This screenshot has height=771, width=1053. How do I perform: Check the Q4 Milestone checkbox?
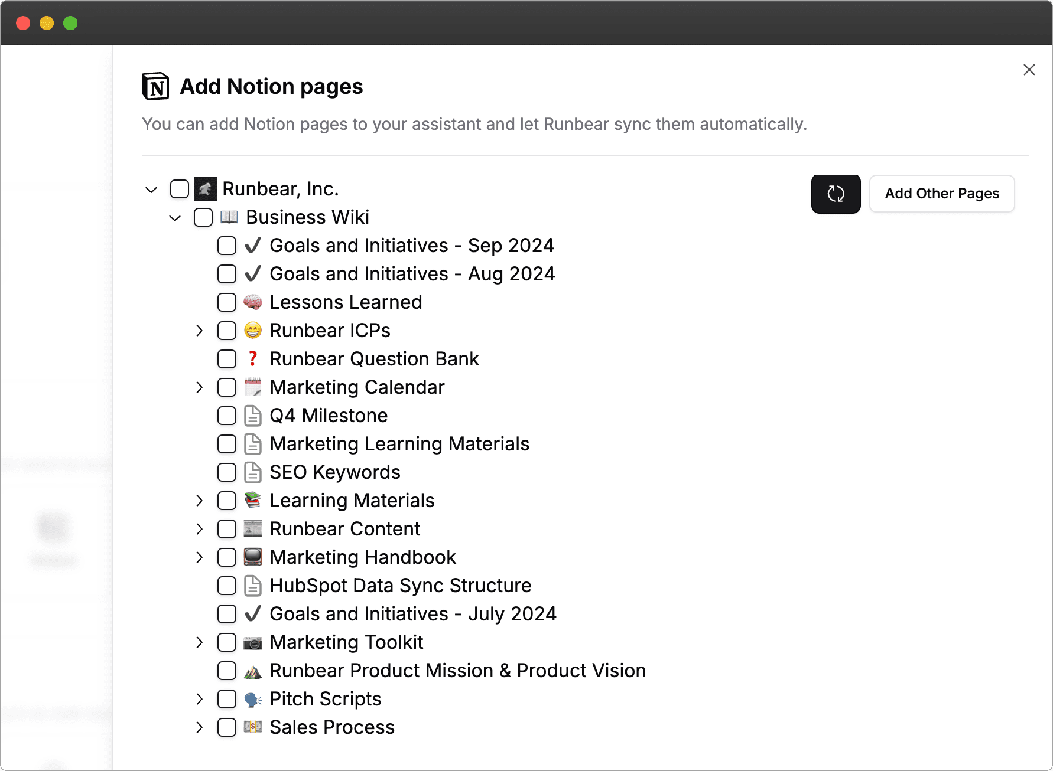point(227,416)
